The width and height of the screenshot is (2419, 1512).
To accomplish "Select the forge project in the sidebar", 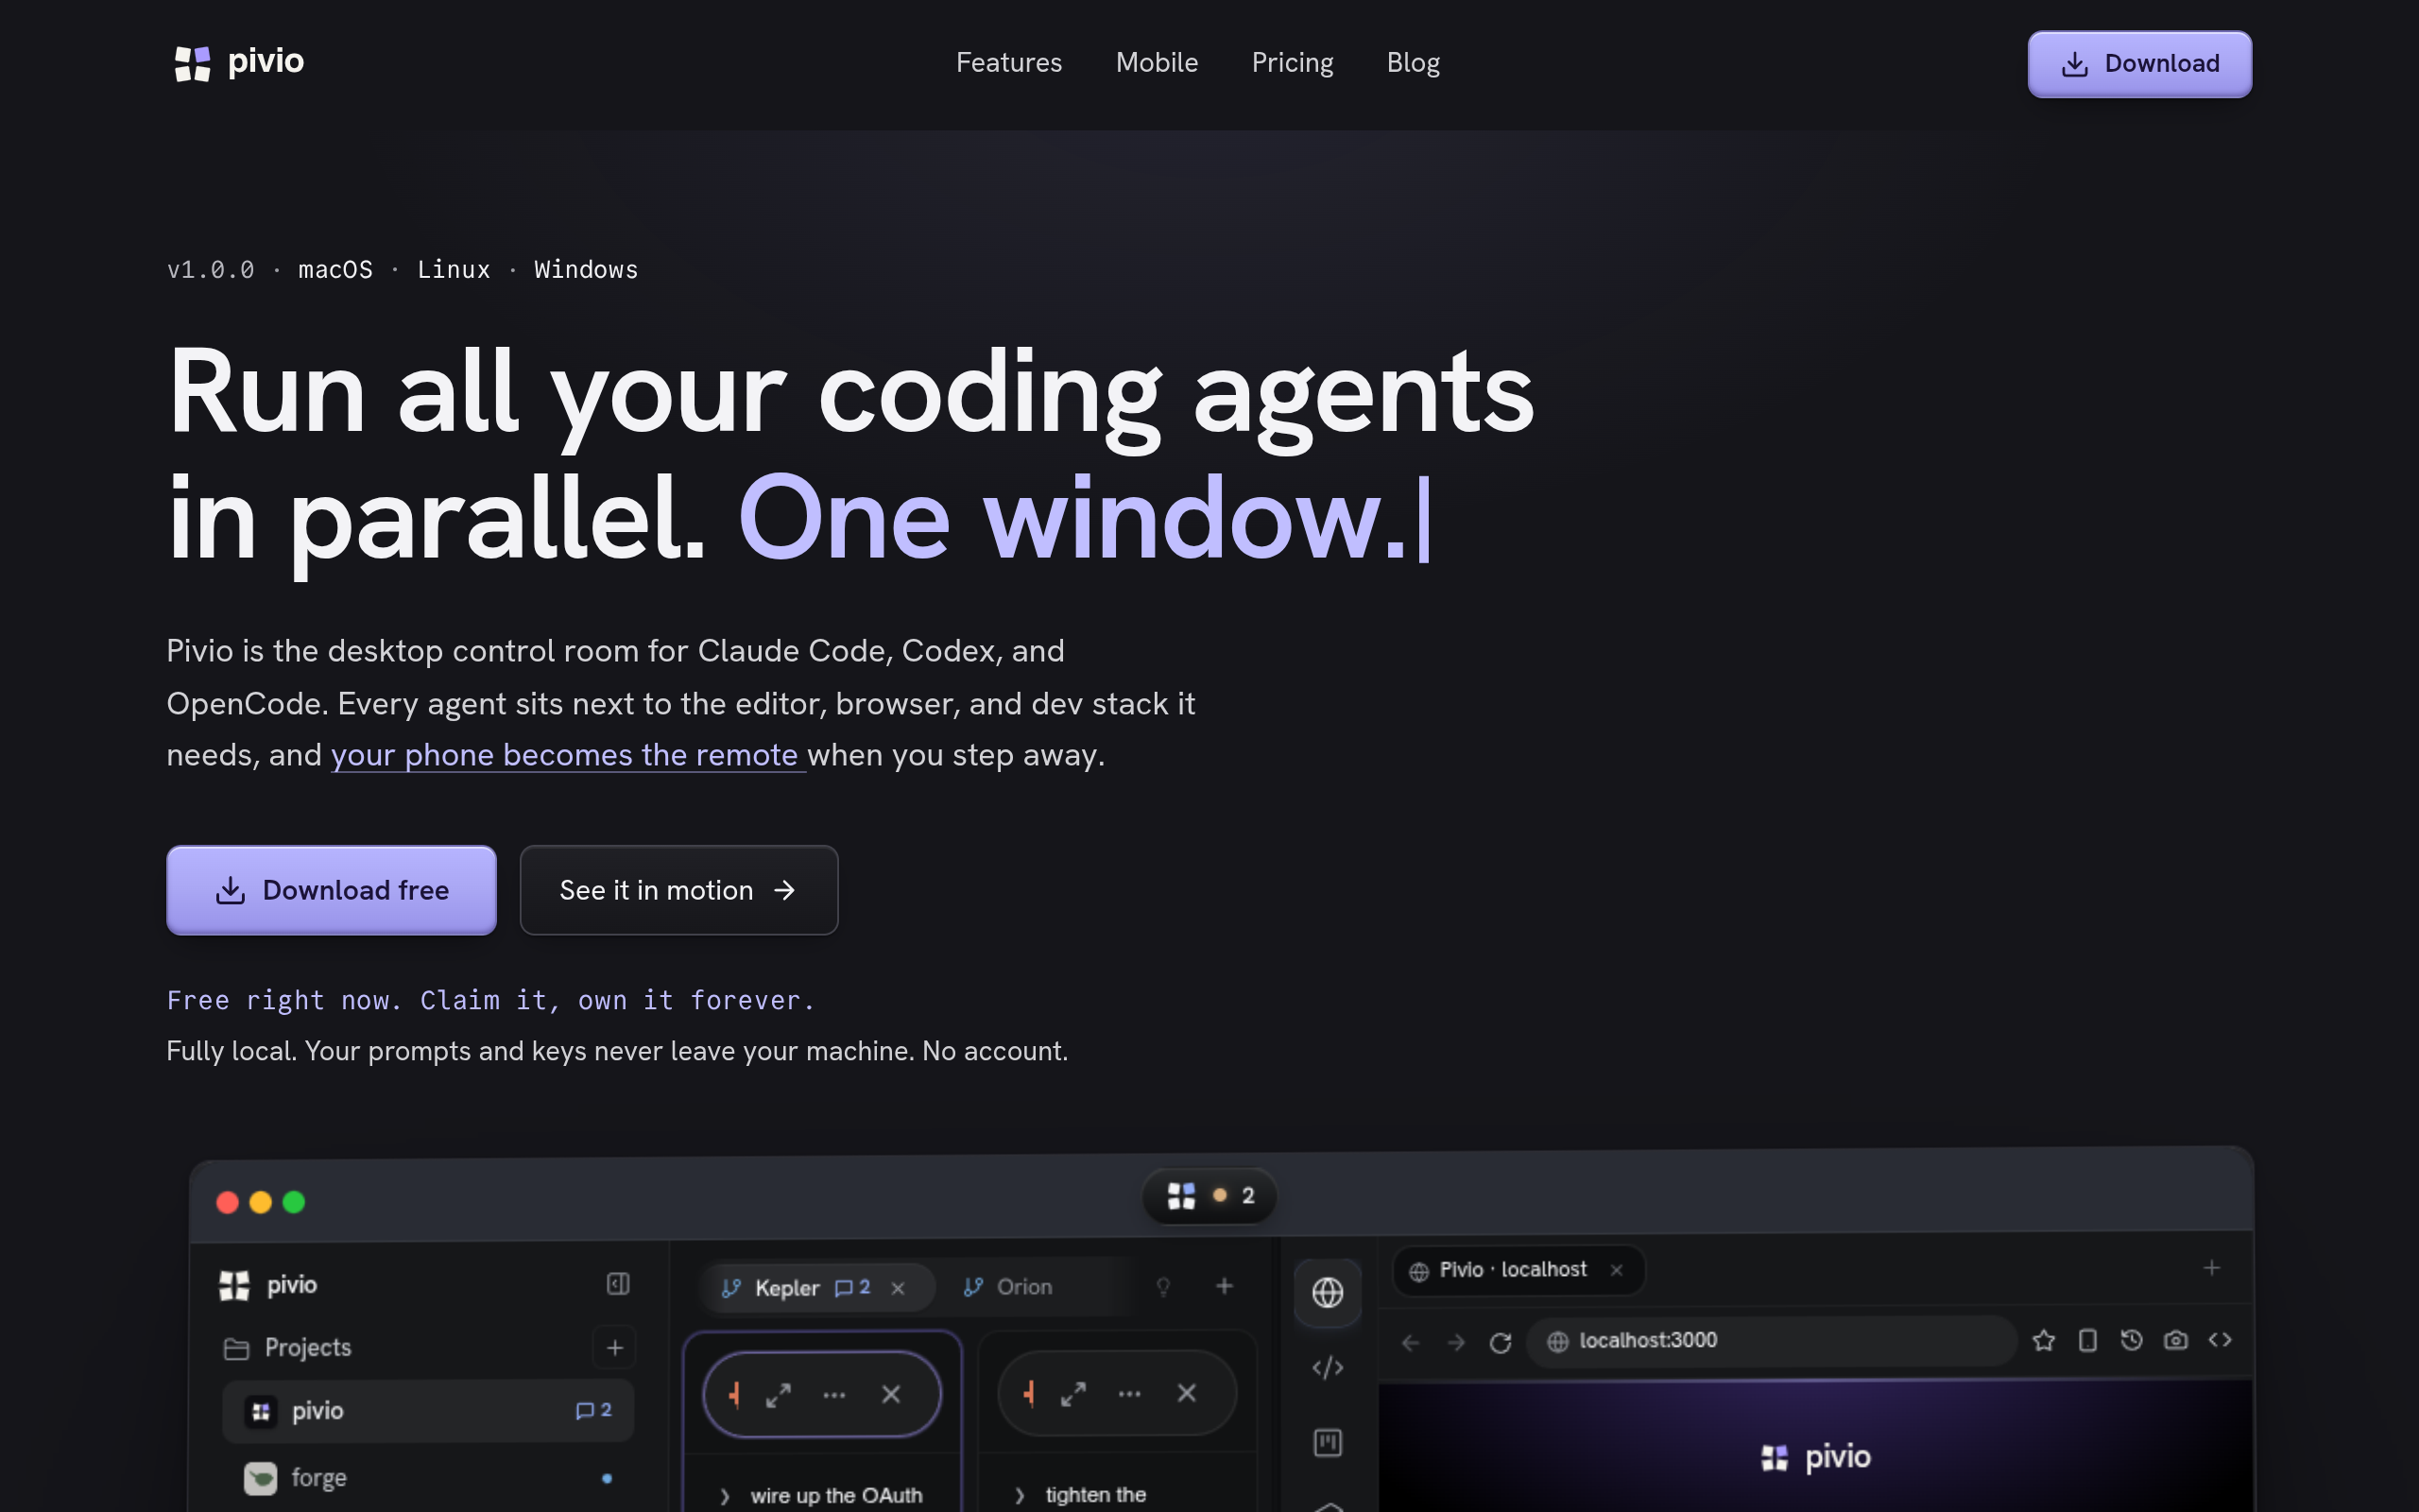I will [x=428, y=1478].
